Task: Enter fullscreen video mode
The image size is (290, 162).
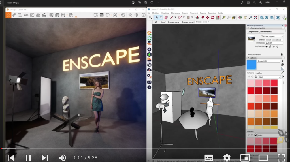Action: pyautogui.click(x=281, y=158)
